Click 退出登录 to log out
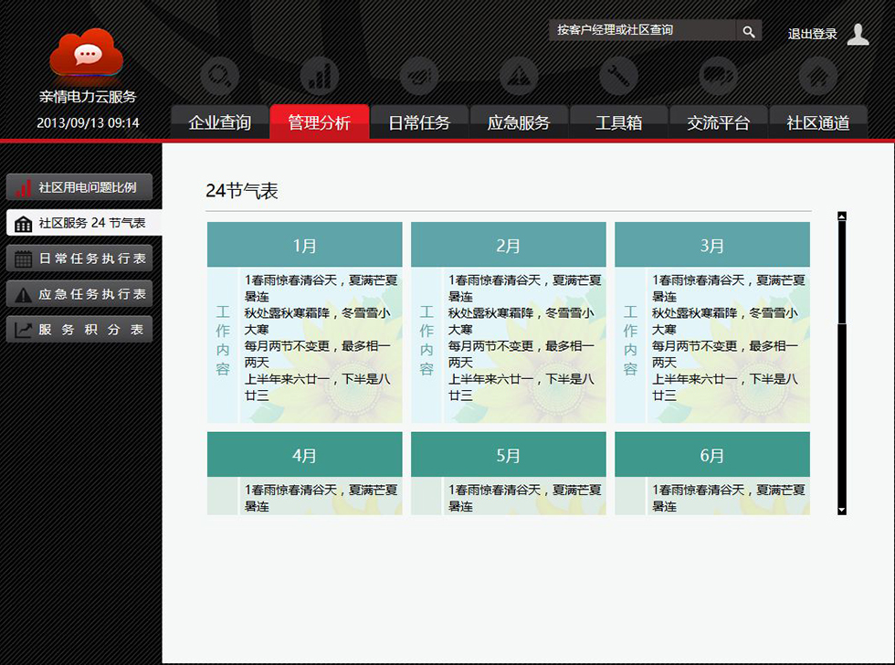The width and height of the screenshot is (895, 665). pyautogui.click(x=812, y=34)
